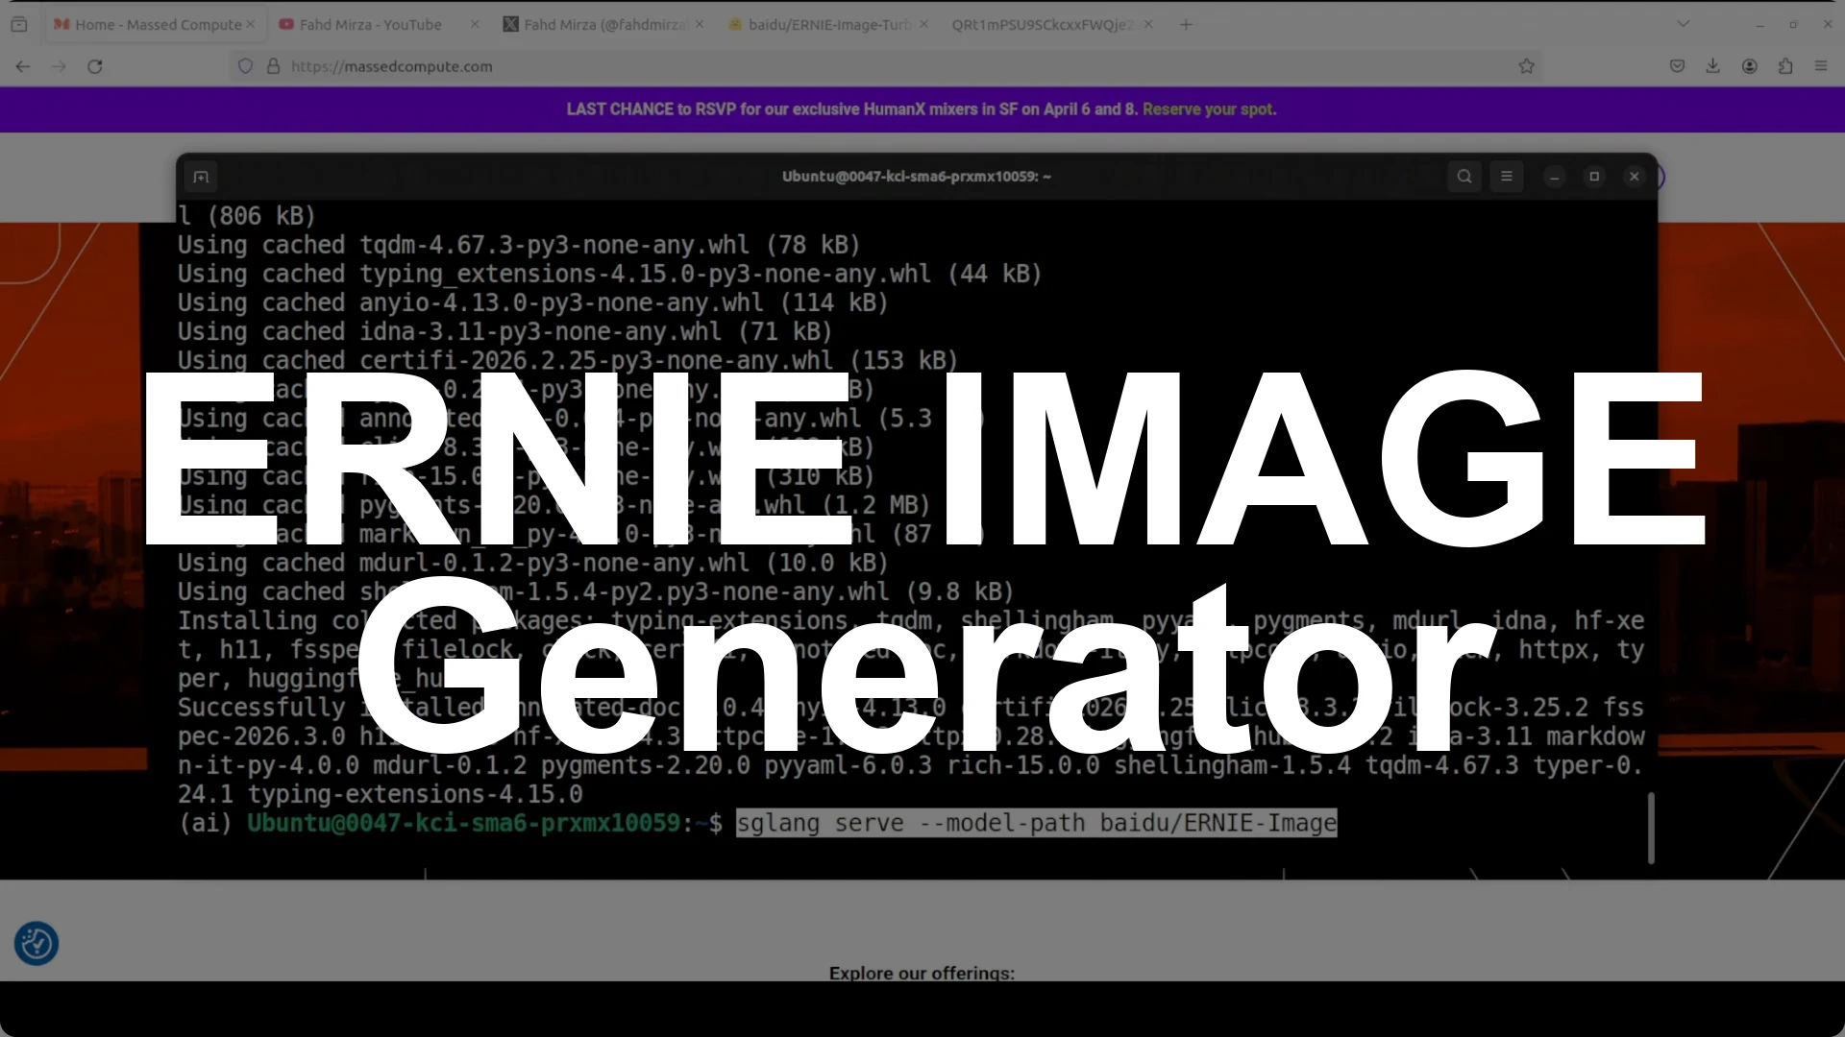The width and height of the screenshot is (1845, 1037).
Task: Open the Pocket save icon in the toolbar
Action: point(1677,66)
